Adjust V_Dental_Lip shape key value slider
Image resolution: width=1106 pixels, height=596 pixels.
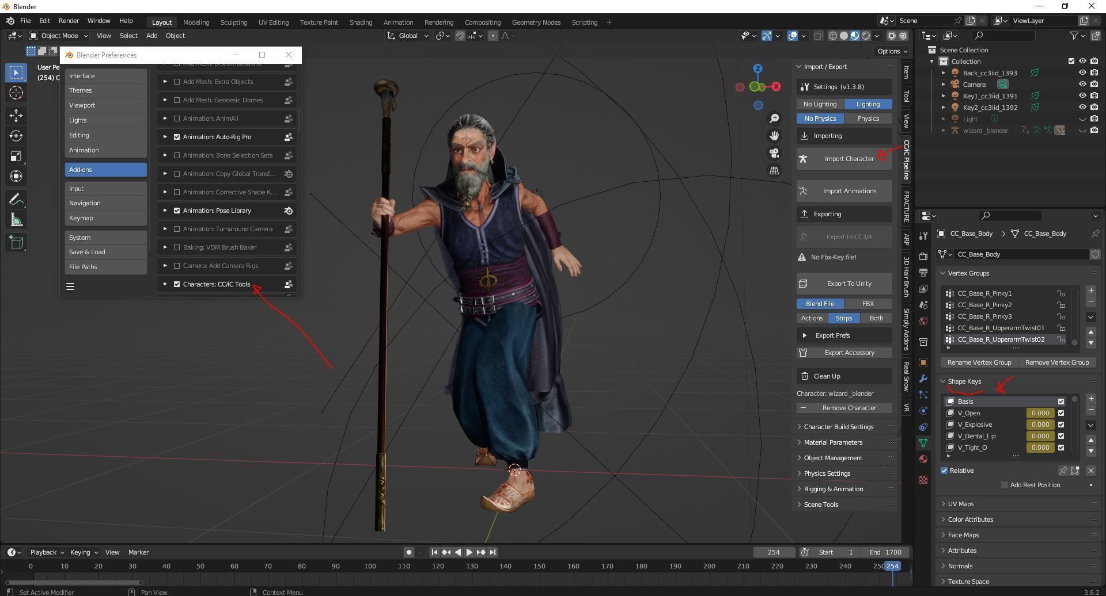click(x=1040, y=436)
